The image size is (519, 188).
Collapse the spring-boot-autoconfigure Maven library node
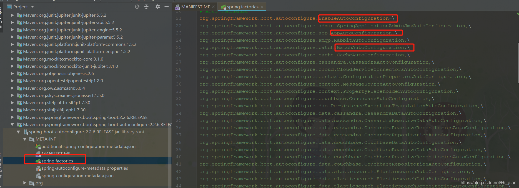12,124
